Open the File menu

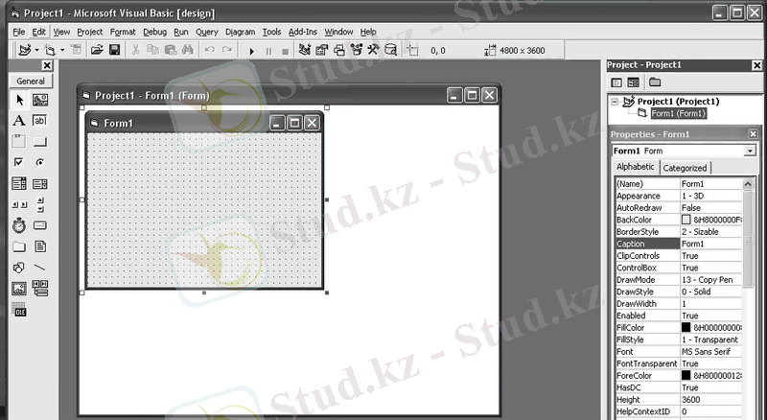pos(18,32)
